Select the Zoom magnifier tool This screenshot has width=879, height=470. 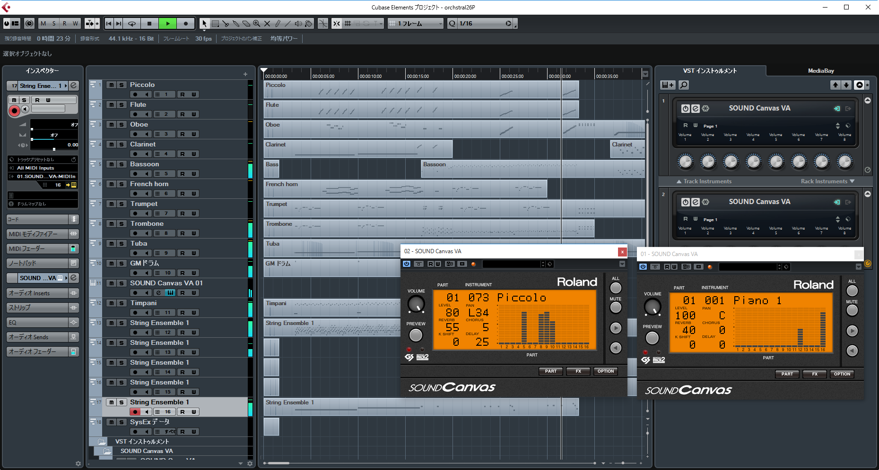257,24
